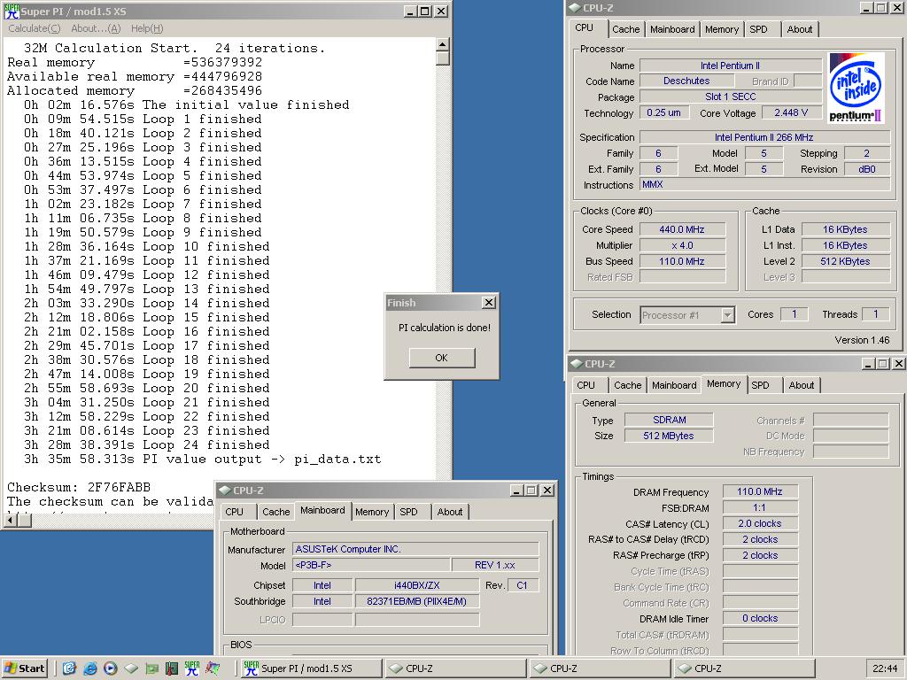Select the Cache tab in the CPU-Z Mainboard window
Viewport: 907px width, 680px height.
pyautogui.click(x=276, y=512)
